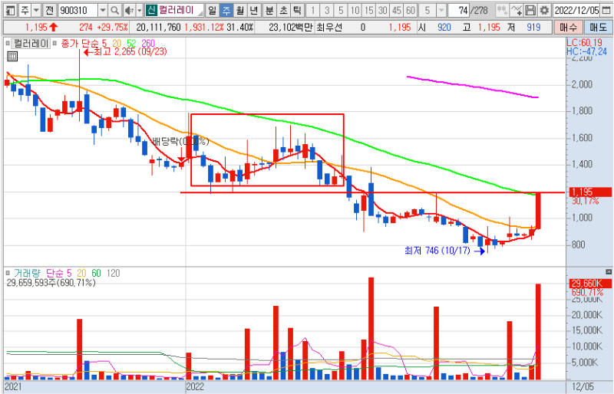Close the volume panel with its X icon

(x=609, y=271)
